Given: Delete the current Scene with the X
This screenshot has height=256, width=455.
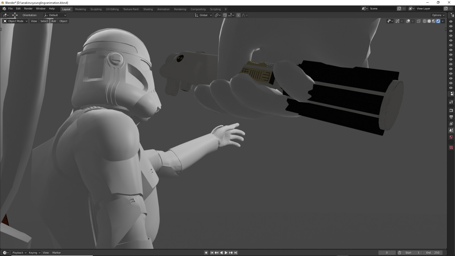Looking at the screenshot, I should tap(404, 9).
